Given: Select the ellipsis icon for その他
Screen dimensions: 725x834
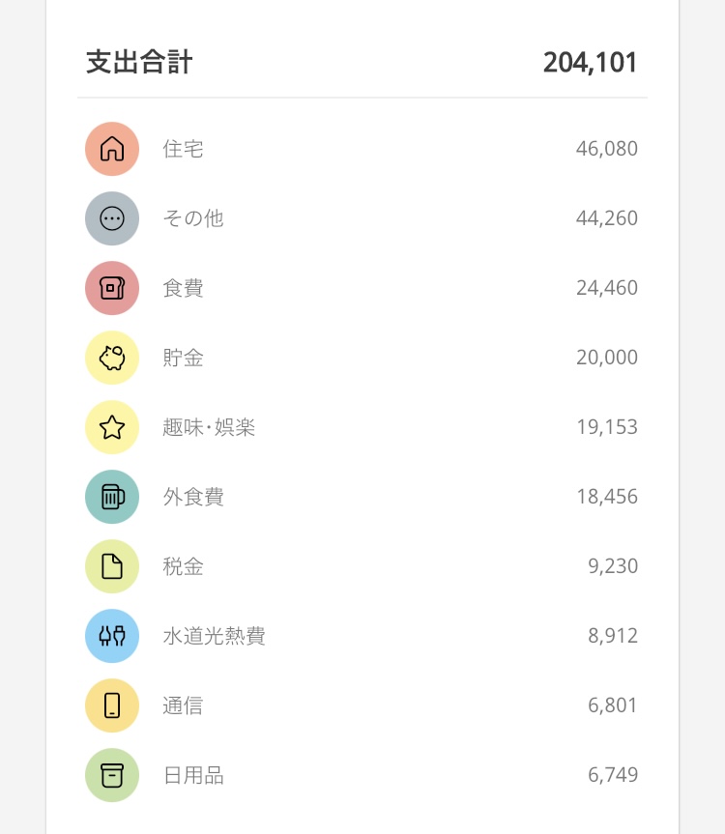Looking at the screenshot, I should point(112,218).
